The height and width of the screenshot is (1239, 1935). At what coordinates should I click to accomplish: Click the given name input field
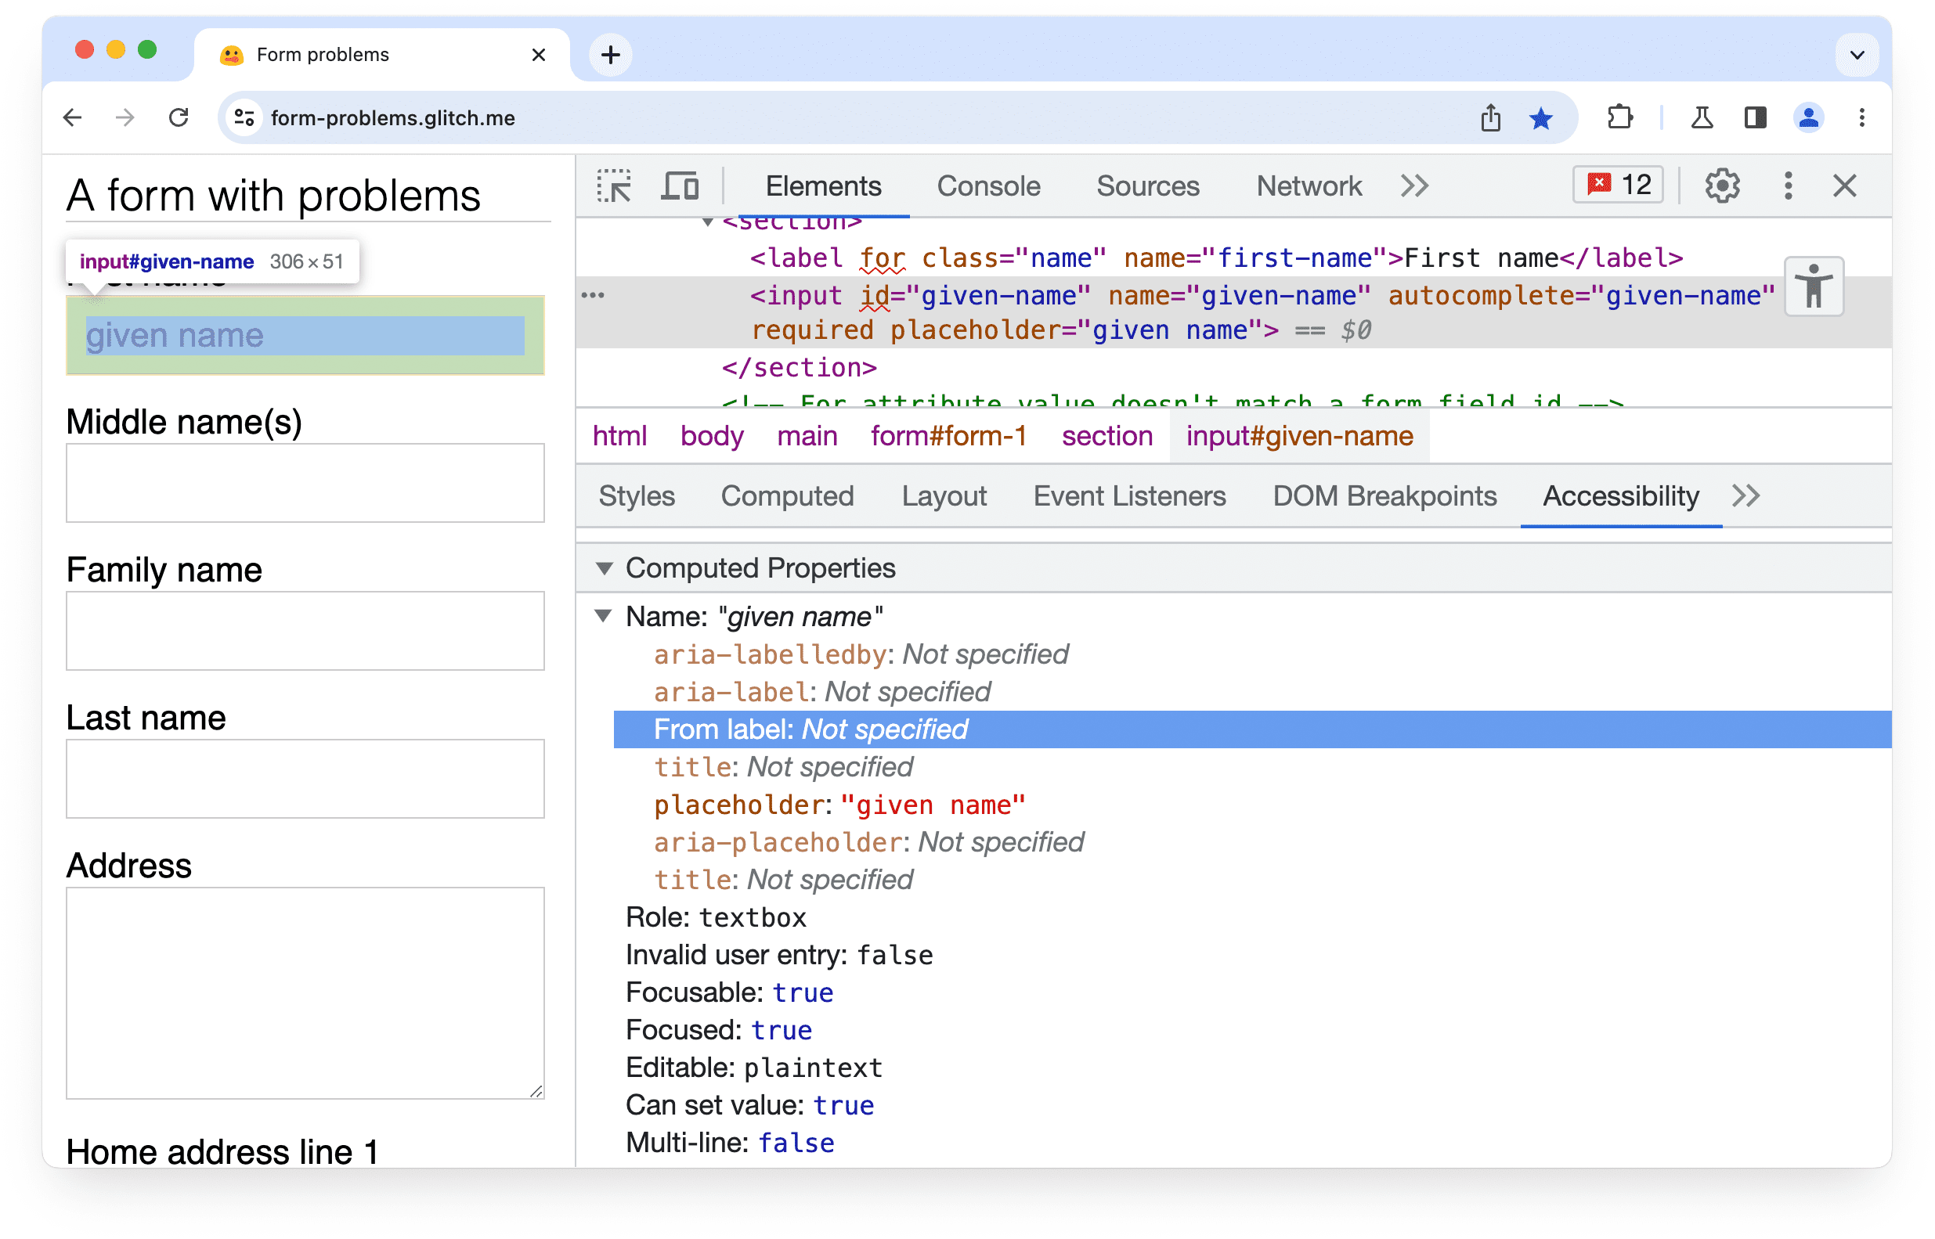pos(303,336)
